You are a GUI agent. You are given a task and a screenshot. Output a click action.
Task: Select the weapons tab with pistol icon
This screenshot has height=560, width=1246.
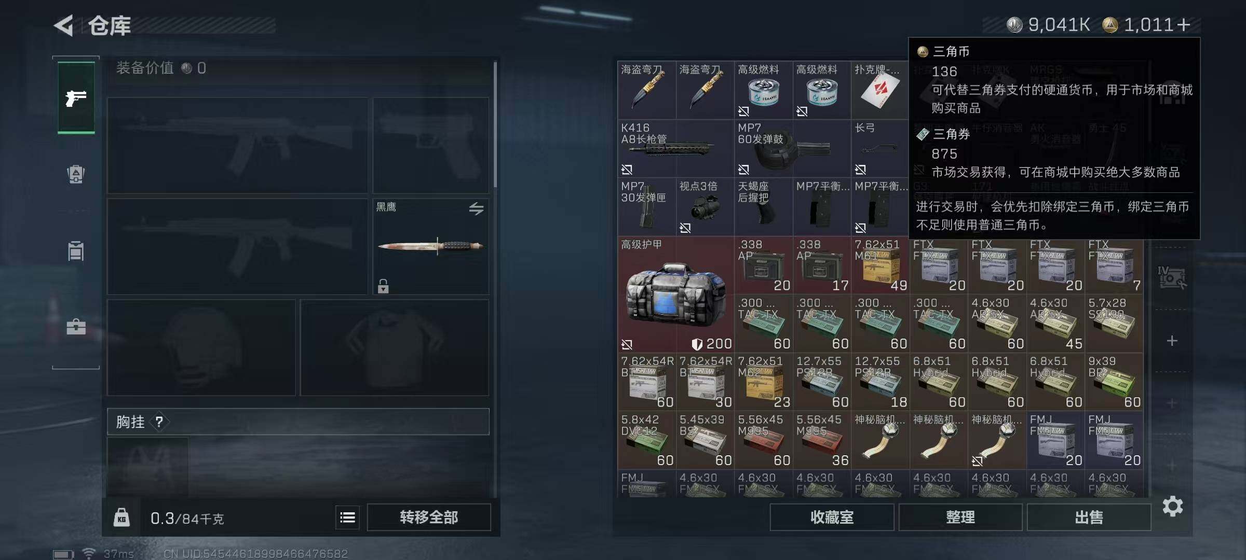[x=76, y=97]
